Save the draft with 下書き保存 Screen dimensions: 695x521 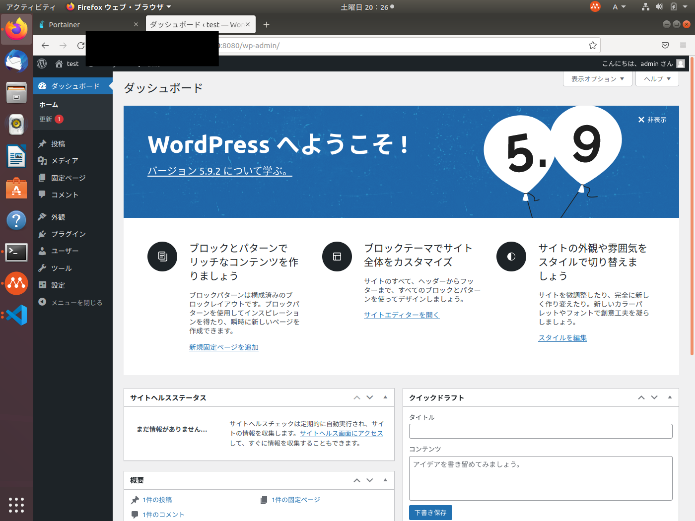click(430, 512)
